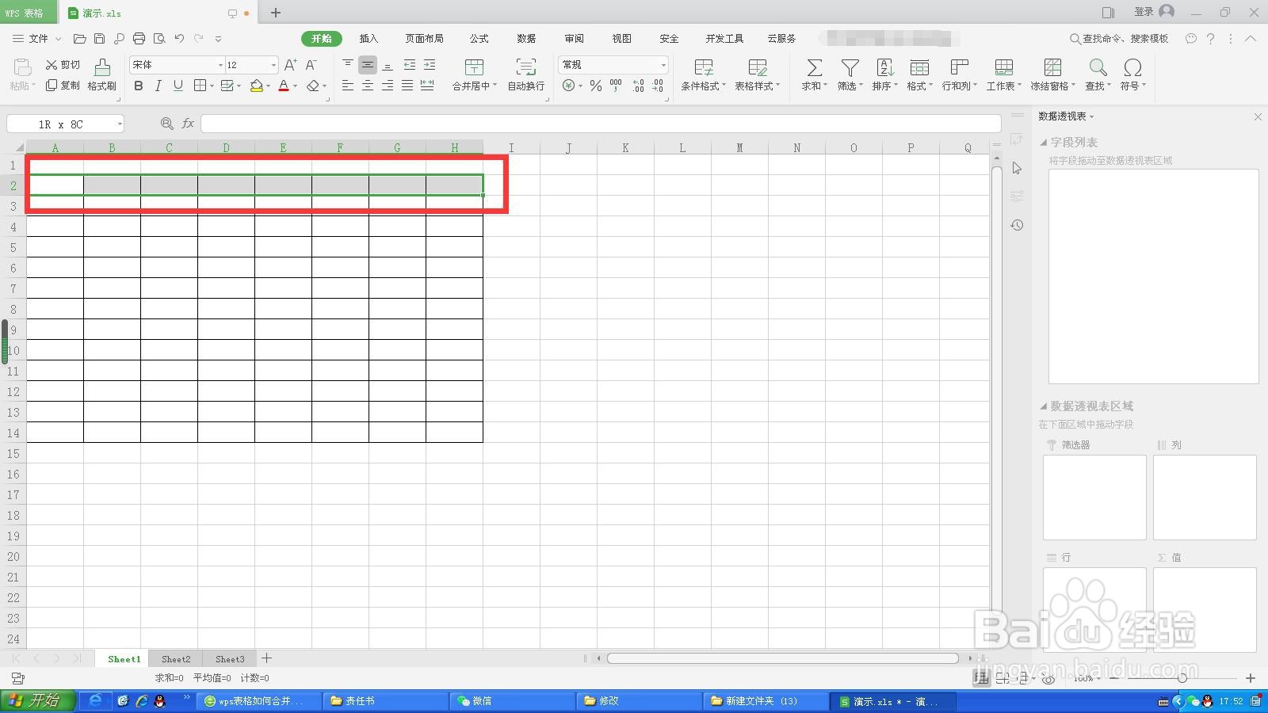
Task: Click the Format Painter (格式刷) icon
Action: pos(101,67)
